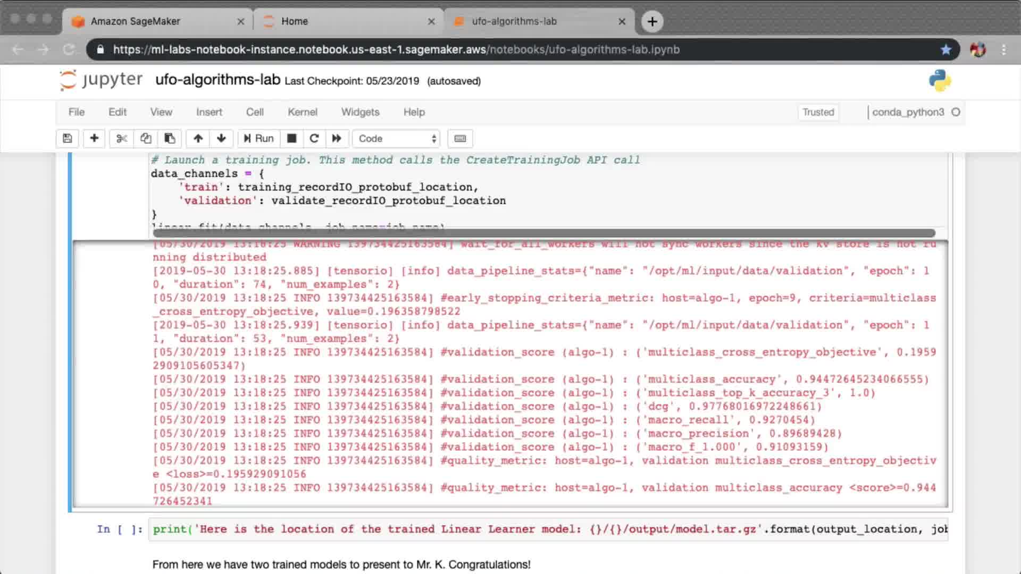Open the Code cell type dropdown

point(397,139)
